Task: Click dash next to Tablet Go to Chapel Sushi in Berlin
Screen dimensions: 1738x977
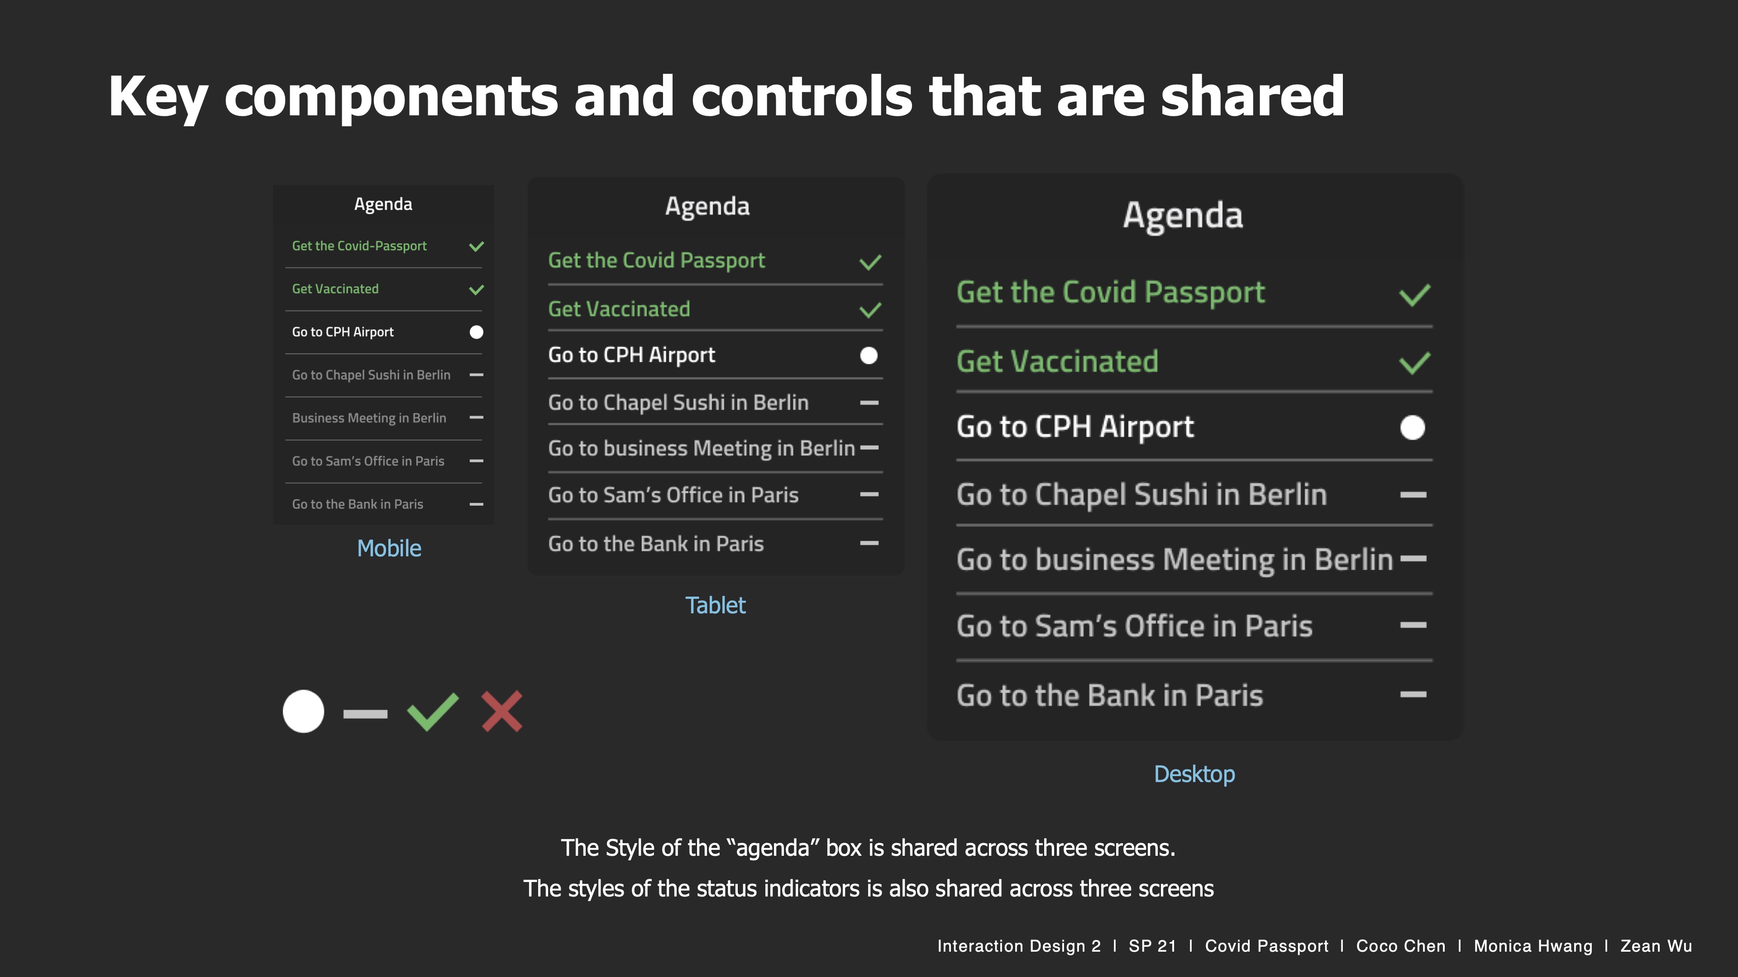Action: click(869, 403)
